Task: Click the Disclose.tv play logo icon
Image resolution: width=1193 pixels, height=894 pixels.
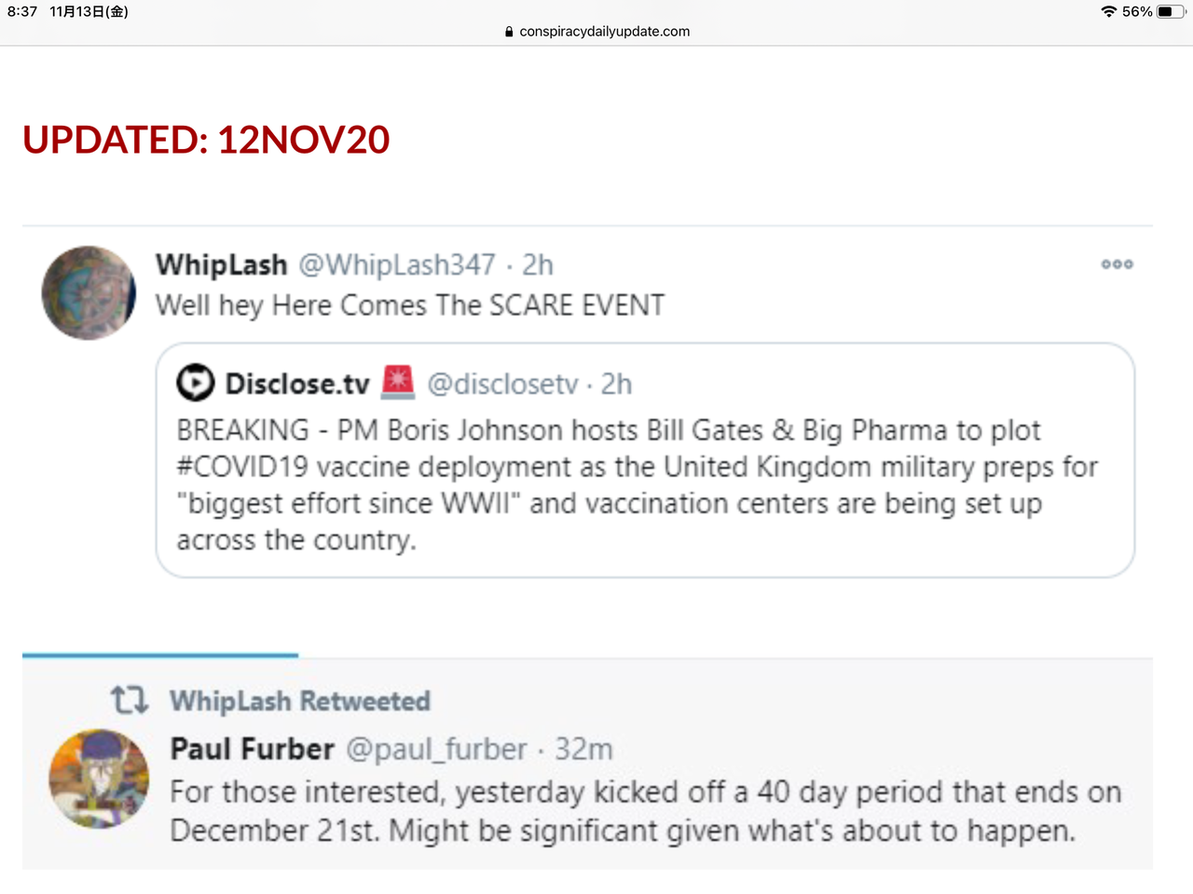Action: tap(196, 384)
